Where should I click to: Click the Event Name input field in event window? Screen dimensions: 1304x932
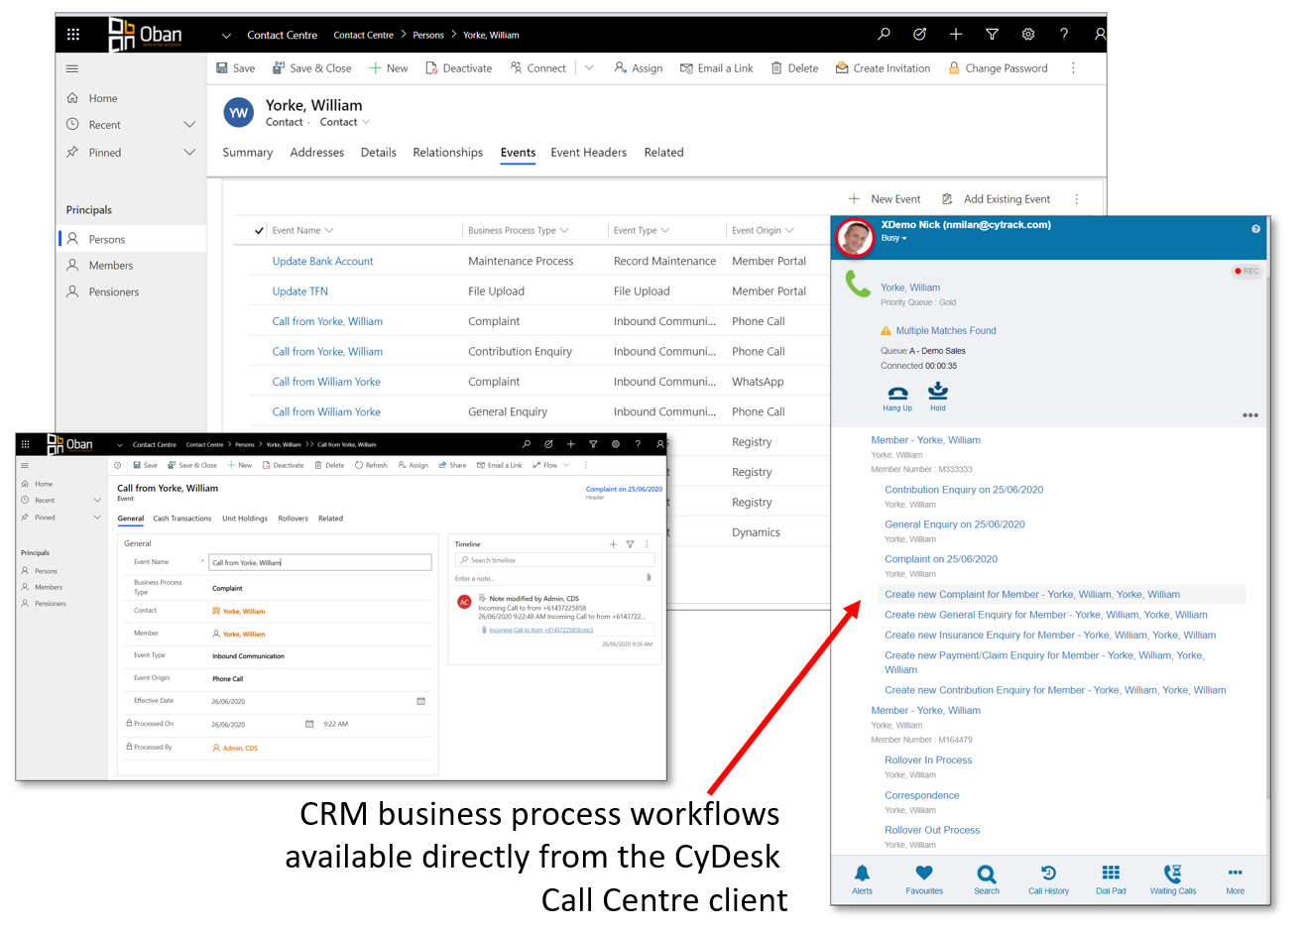(320, 562)
